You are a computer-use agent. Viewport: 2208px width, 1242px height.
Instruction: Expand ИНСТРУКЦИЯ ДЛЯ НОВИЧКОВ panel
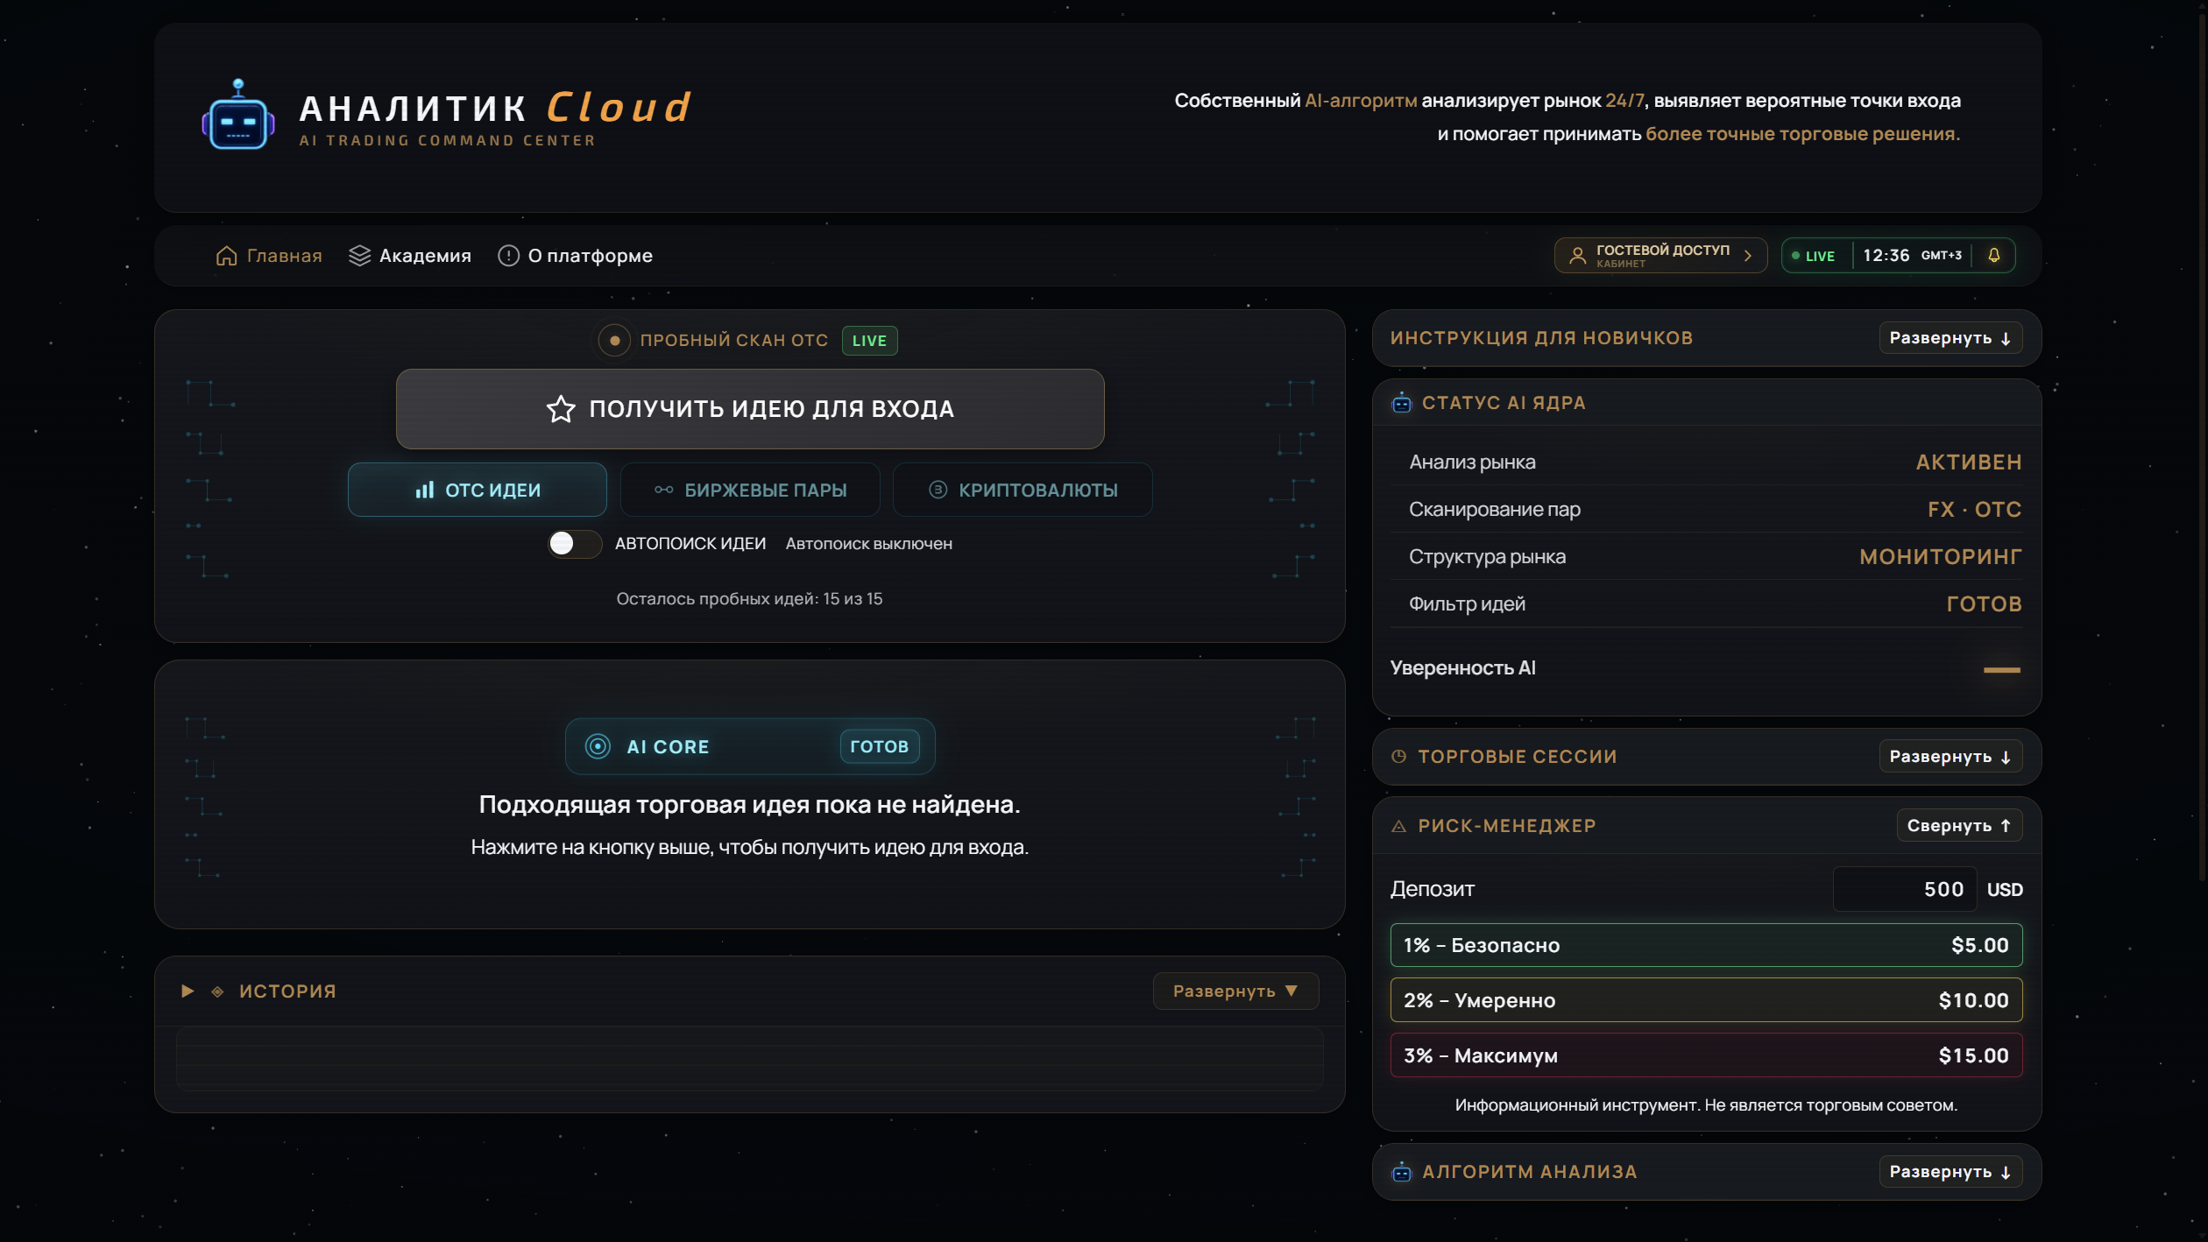click(x=1950, y=338)
